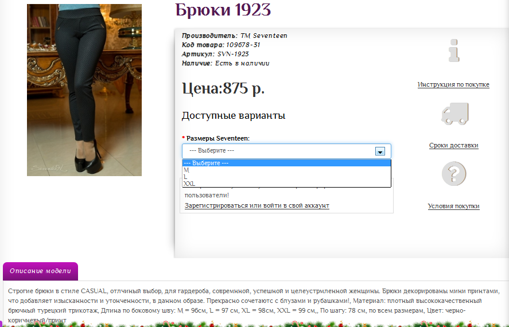The width and height of the screenshot is (509, 327).
Task: Switch to the Описание модели tab
Action: [x=40, y=271]
